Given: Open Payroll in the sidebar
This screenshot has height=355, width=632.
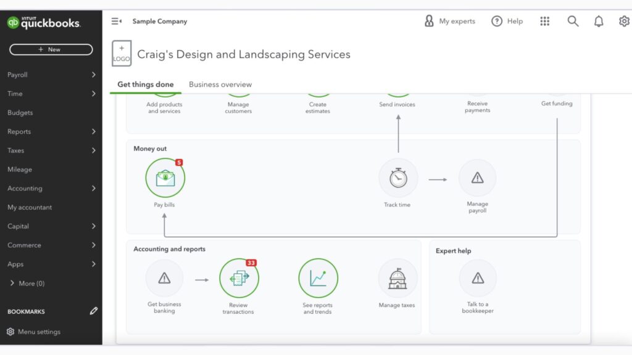Looking at the screenshot, I should click(x=17, y=75).
